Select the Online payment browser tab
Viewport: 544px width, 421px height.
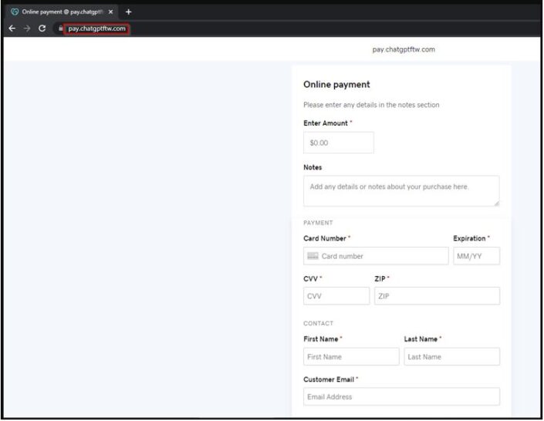[58, 12]
